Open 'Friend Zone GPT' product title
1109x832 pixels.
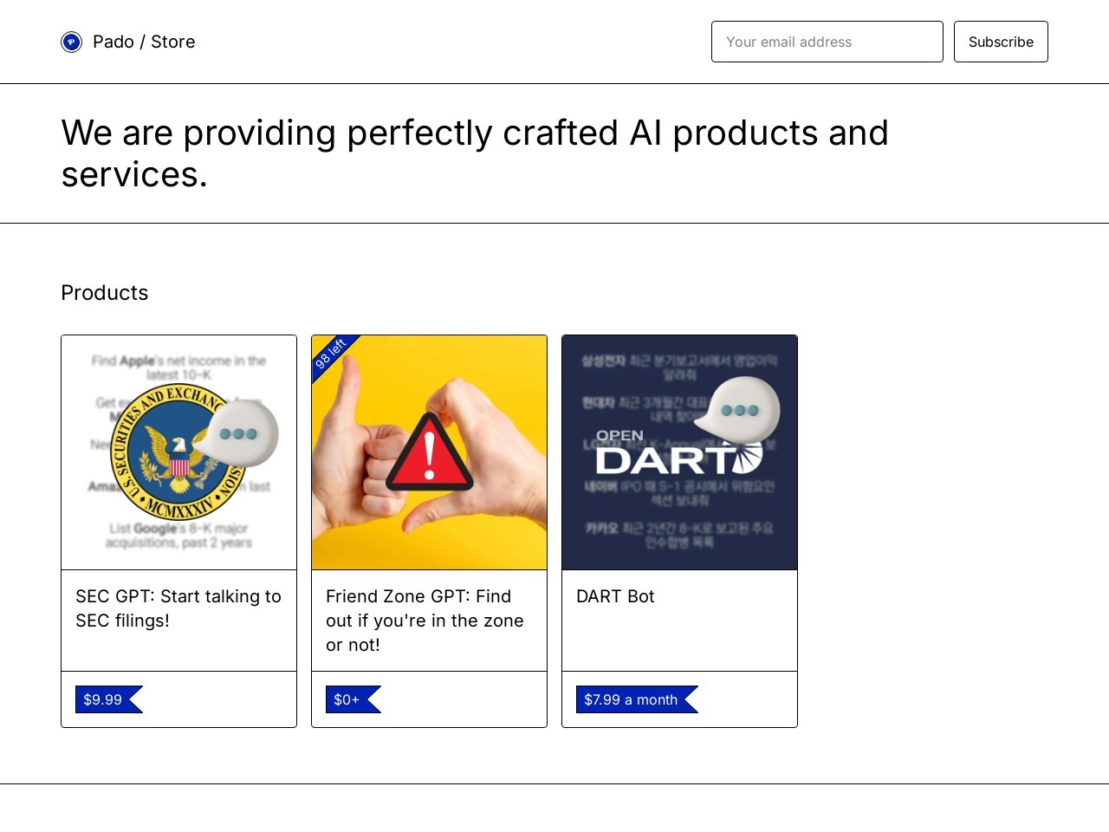point(425,621)
